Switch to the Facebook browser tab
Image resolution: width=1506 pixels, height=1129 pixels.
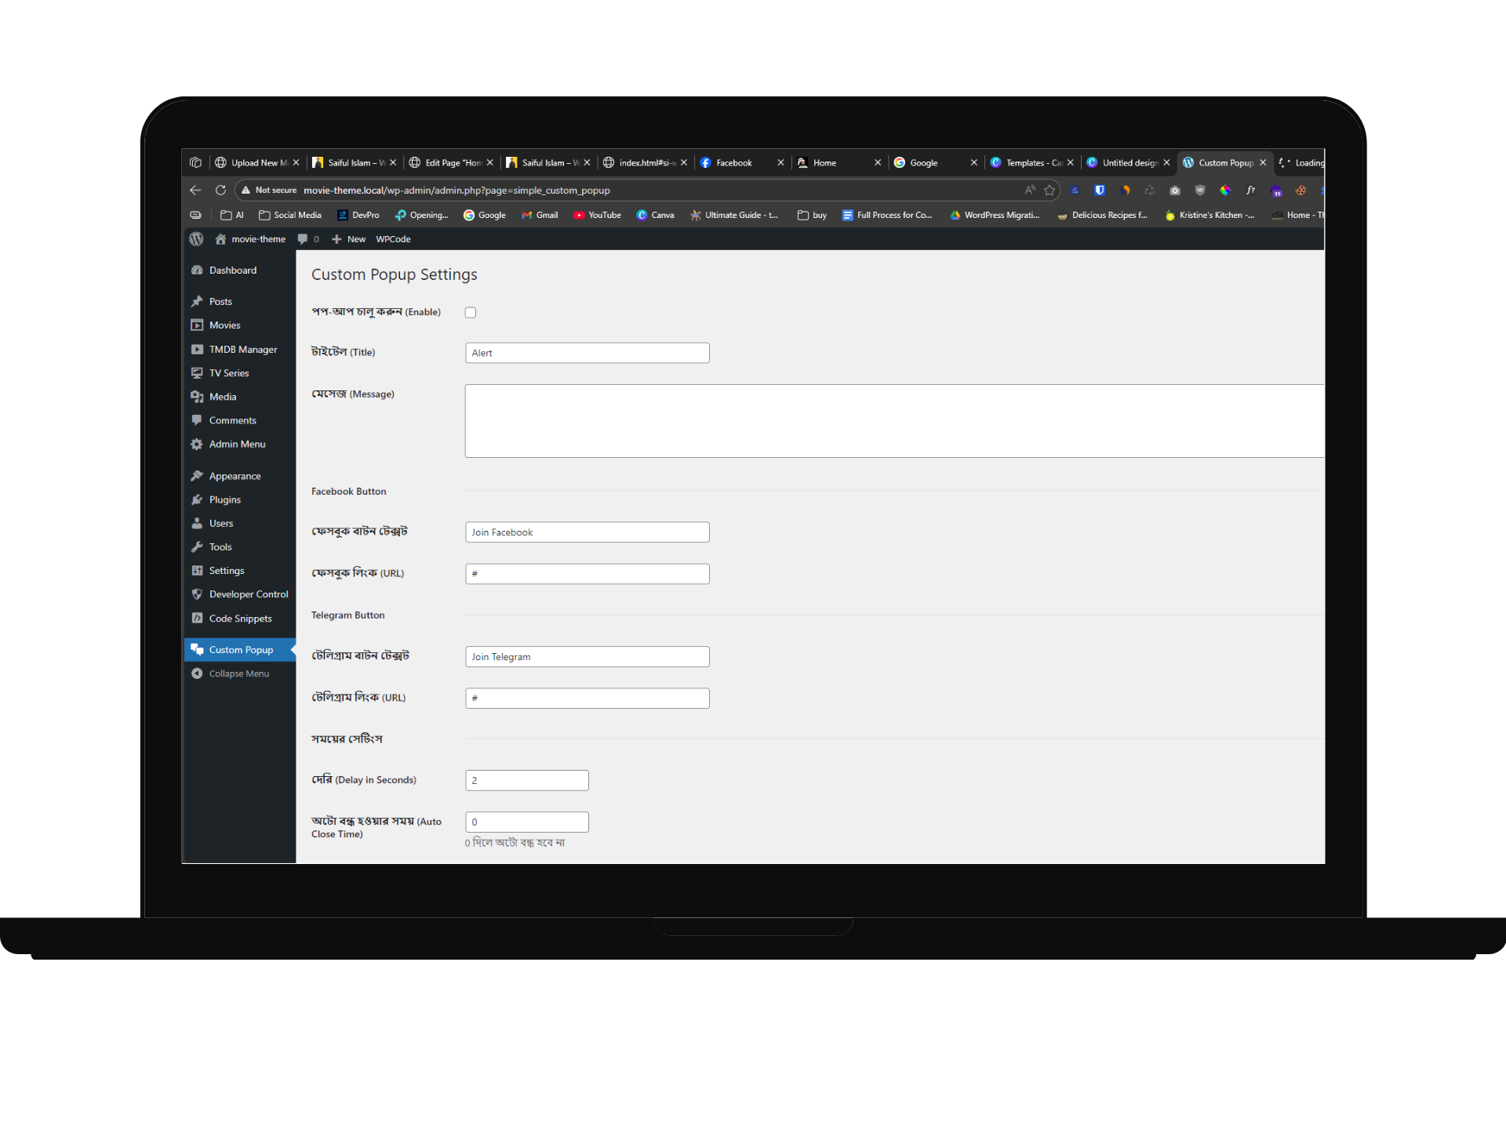[733, 163]
